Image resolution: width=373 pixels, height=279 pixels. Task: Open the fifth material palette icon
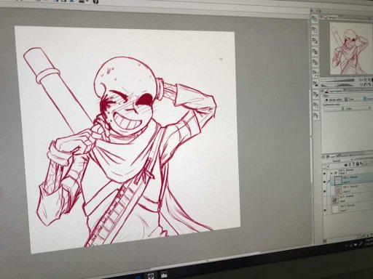(x=315, y=62)
